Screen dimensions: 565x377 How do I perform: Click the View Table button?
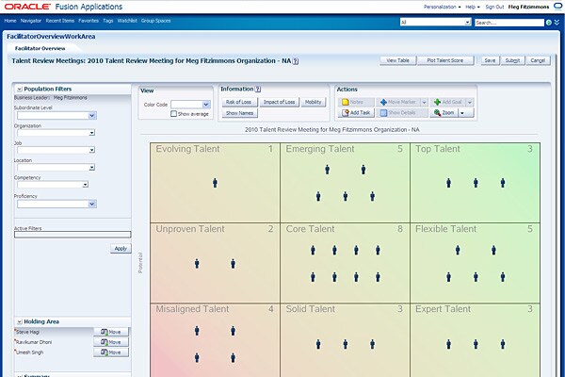click(x=397, y=60)
